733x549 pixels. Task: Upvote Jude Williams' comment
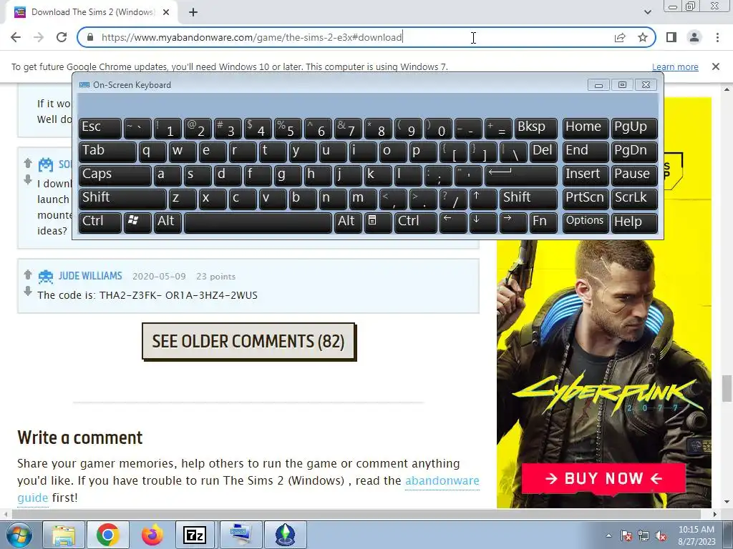[x=28, y=274]
